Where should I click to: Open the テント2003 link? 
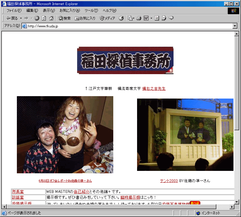pyautogui.click(x=169, y=181)
